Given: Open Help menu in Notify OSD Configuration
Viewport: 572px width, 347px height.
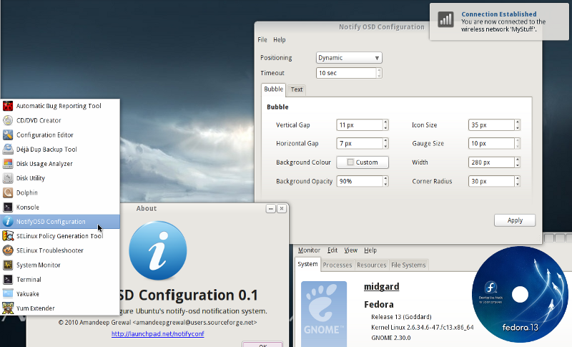Looking at the screenshot, I should (x=280, y=40).
